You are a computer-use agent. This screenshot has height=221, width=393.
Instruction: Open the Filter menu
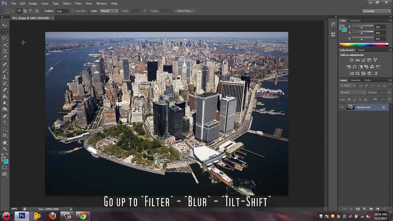(x=78, y=3)
